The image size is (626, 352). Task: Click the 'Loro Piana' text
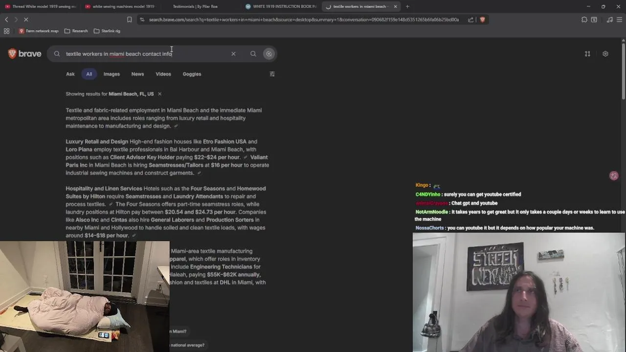[79, 150]
